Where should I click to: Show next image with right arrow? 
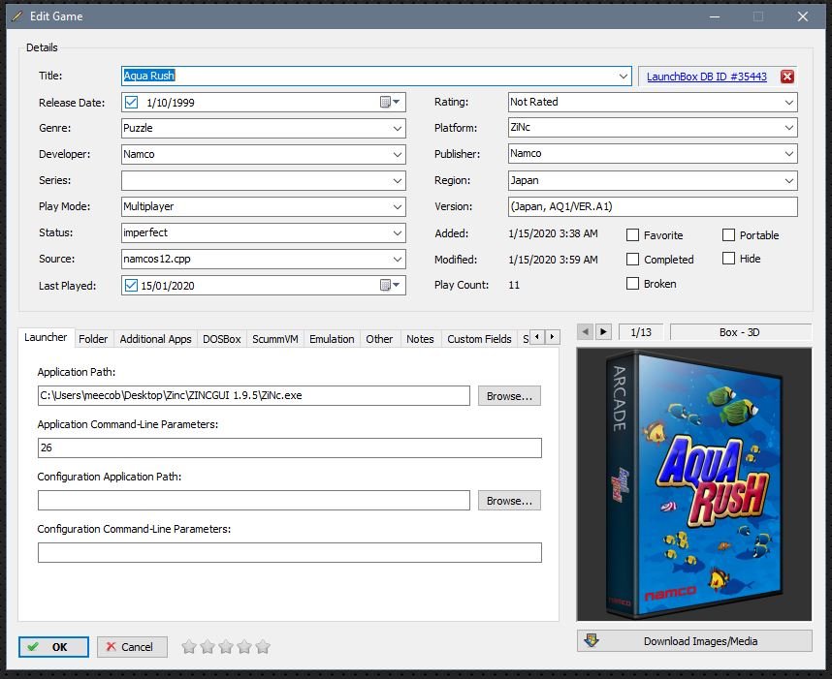tap(603, 332)
